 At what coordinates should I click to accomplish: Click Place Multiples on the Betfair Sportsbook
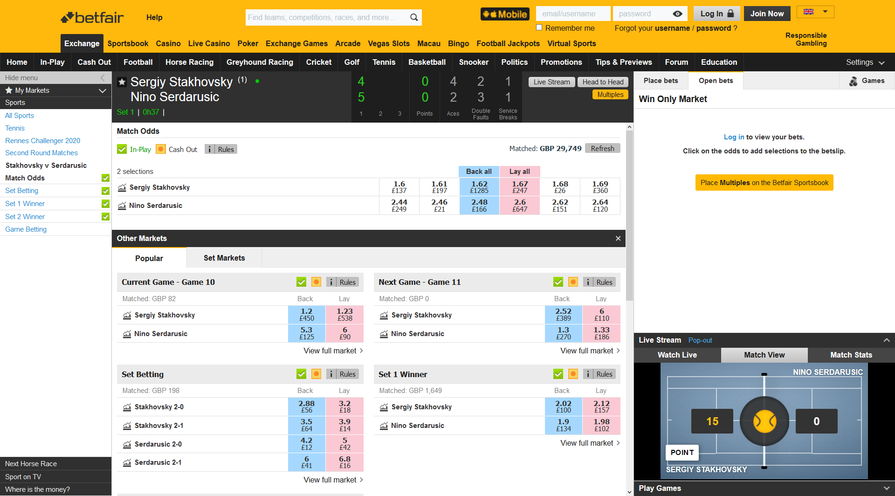click(764, 183)
